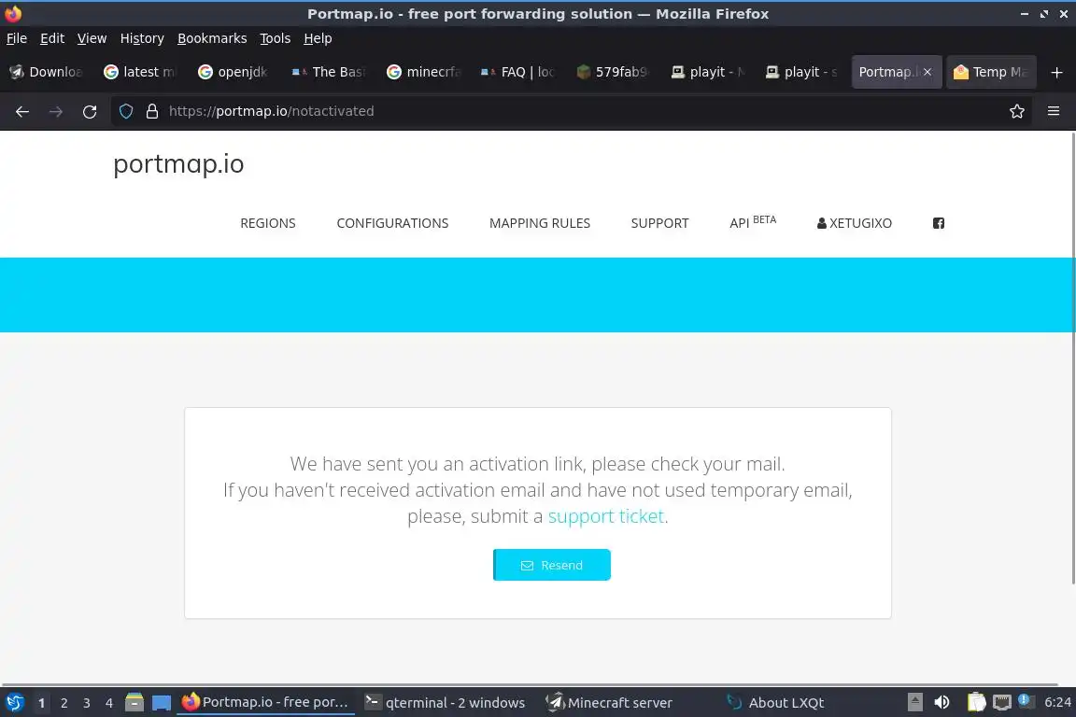Open the portmap.io Facebook icon link
This screenshot has height=717, width=1076.
938,223
